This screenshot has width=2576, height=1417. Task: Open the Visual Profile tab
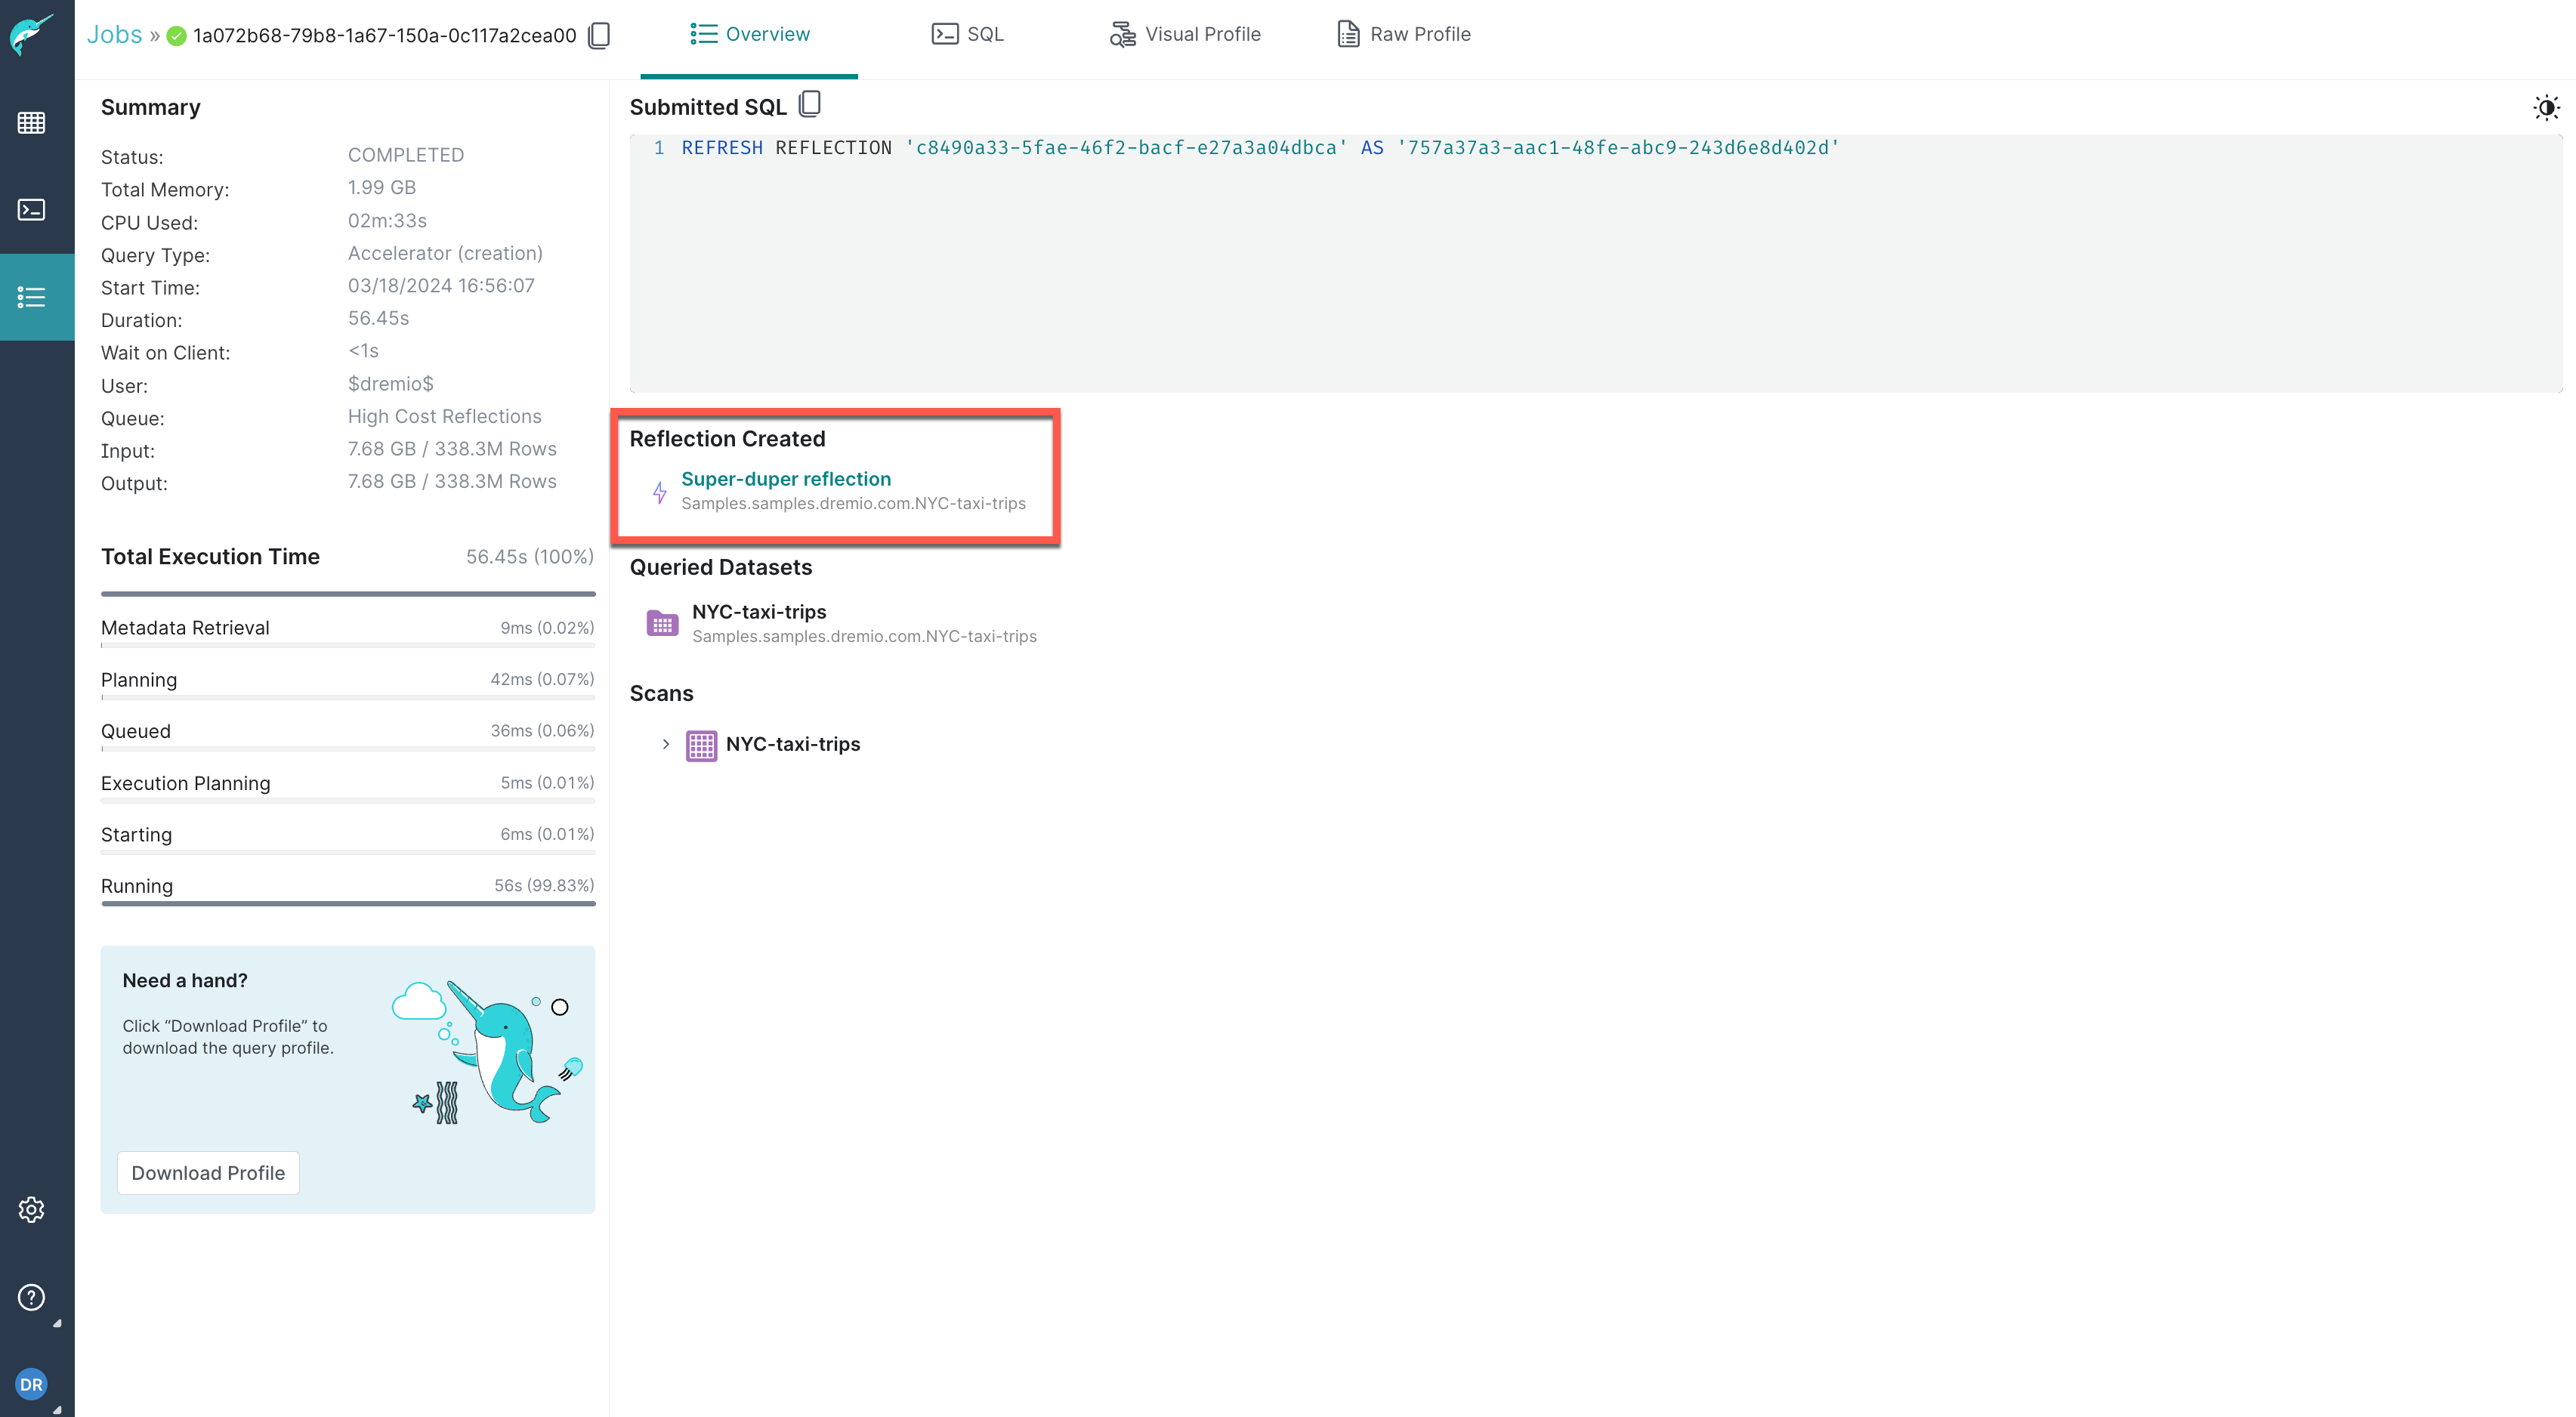tap(1185, 33)
